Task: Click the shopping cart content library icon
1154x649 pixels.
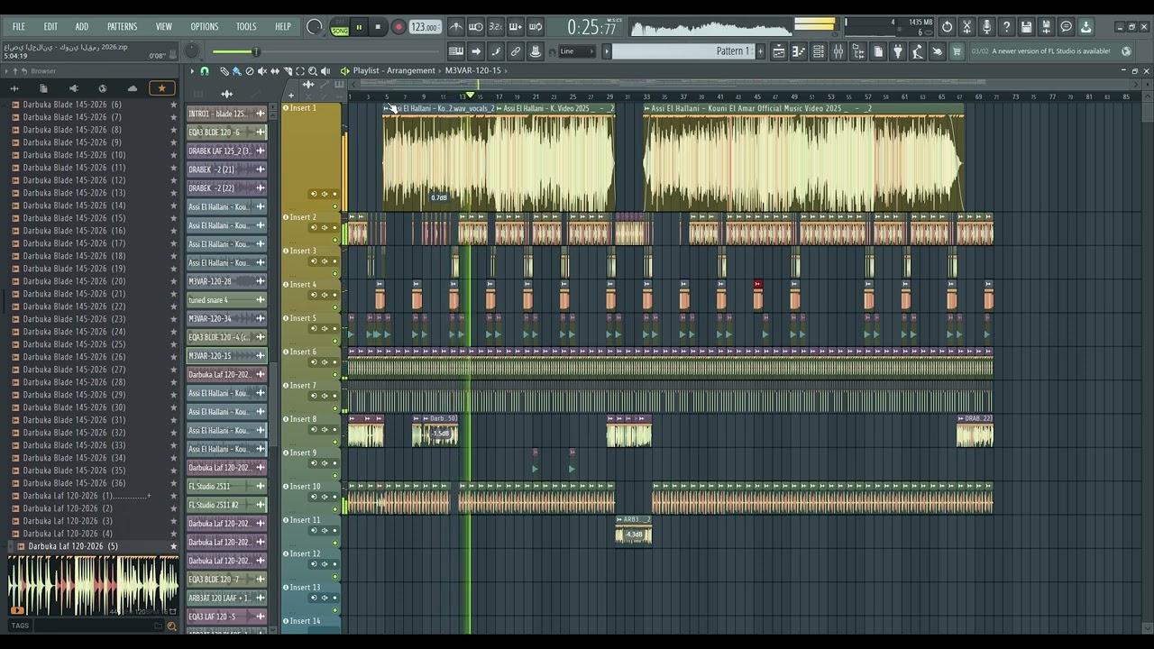Action: click(957, 51)
